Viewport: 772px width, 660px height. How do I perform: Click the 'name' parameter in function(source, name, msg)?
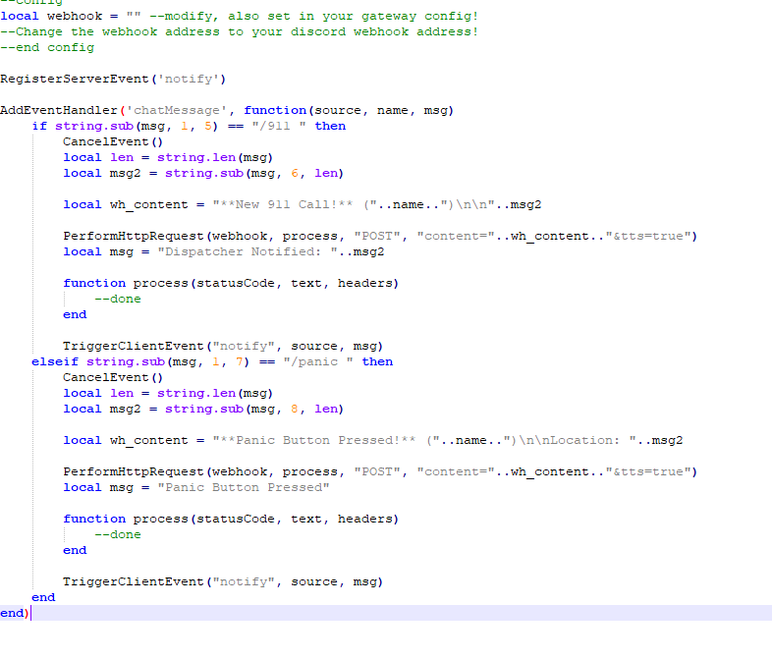point(393,111)
